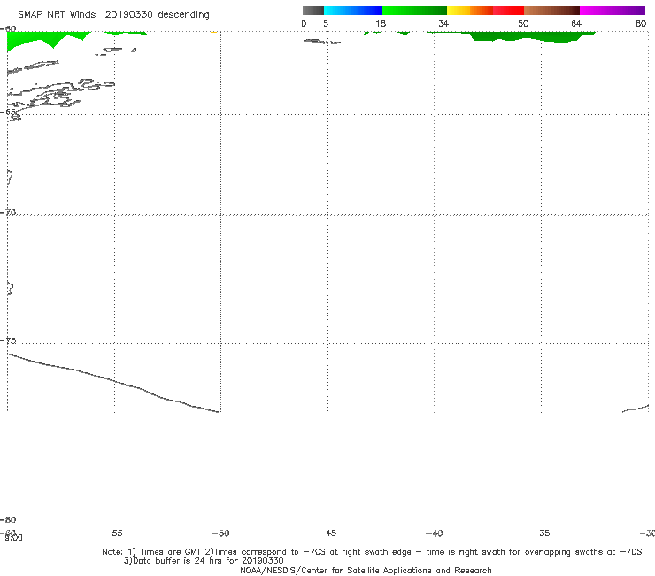Image resolution: width=655 pixels, height=576 pixels.
Task: Pick the brown segment of the colorbar
Action: pyautogui.click(x=551, y=11)
